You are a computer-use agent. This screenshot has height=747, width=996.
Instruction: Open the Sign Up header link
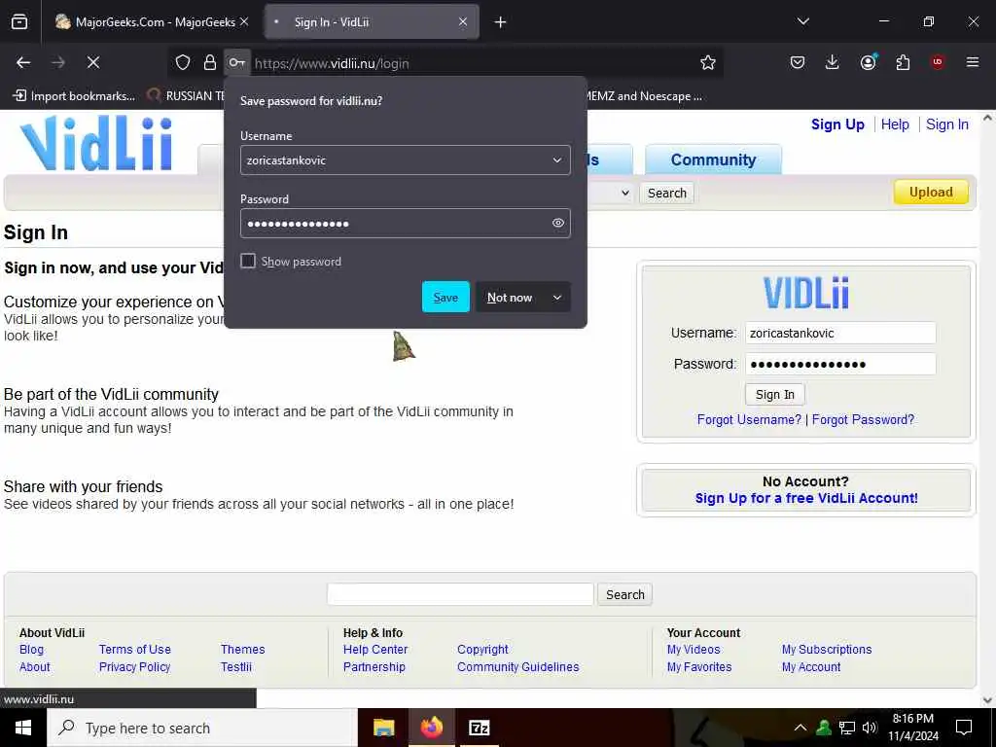click(x=837, y=124)
